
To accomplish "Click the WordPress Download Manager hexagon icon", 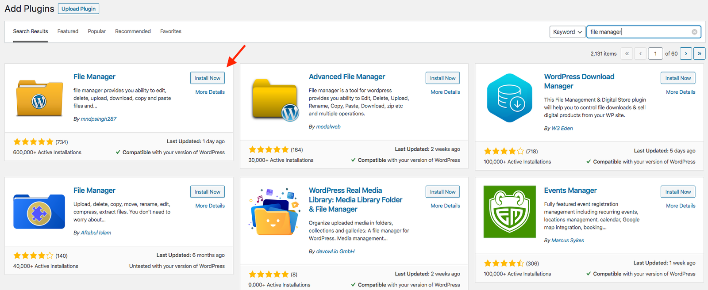I will coord(509,98).
